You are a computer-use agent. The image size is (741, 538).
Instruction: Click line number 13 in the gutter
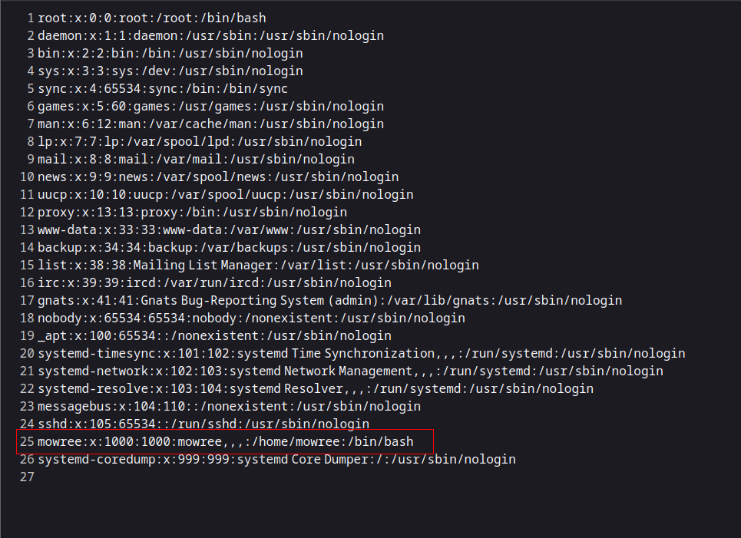point(27,229)
